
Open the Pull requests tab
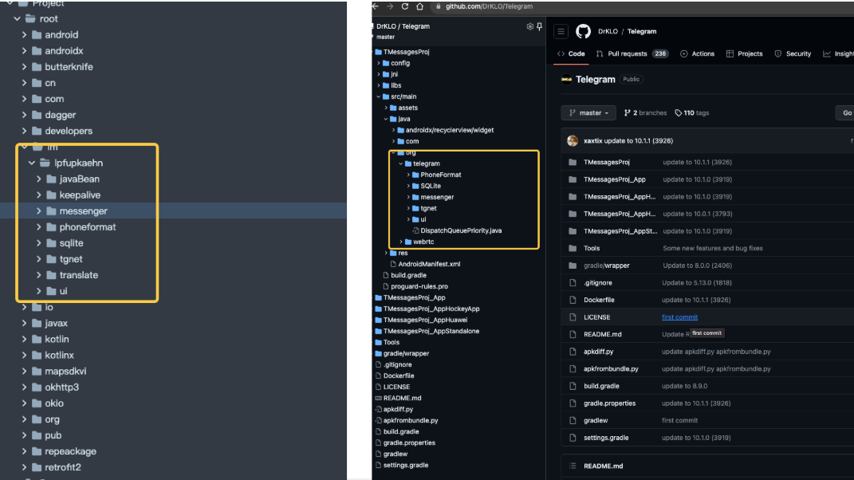pos(632,54)
